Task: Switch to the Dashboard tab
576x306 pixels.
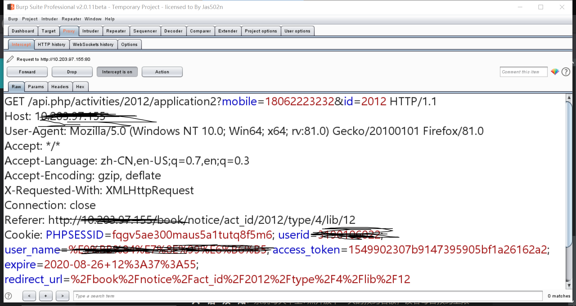Action: coord(23,31)
